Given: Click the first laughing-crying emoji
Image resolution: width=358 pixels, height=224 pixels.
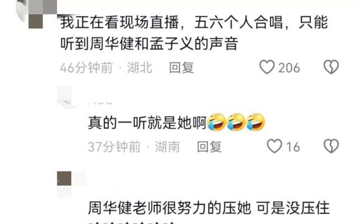Looking at the screenshot, I should (x=216, y=122).
